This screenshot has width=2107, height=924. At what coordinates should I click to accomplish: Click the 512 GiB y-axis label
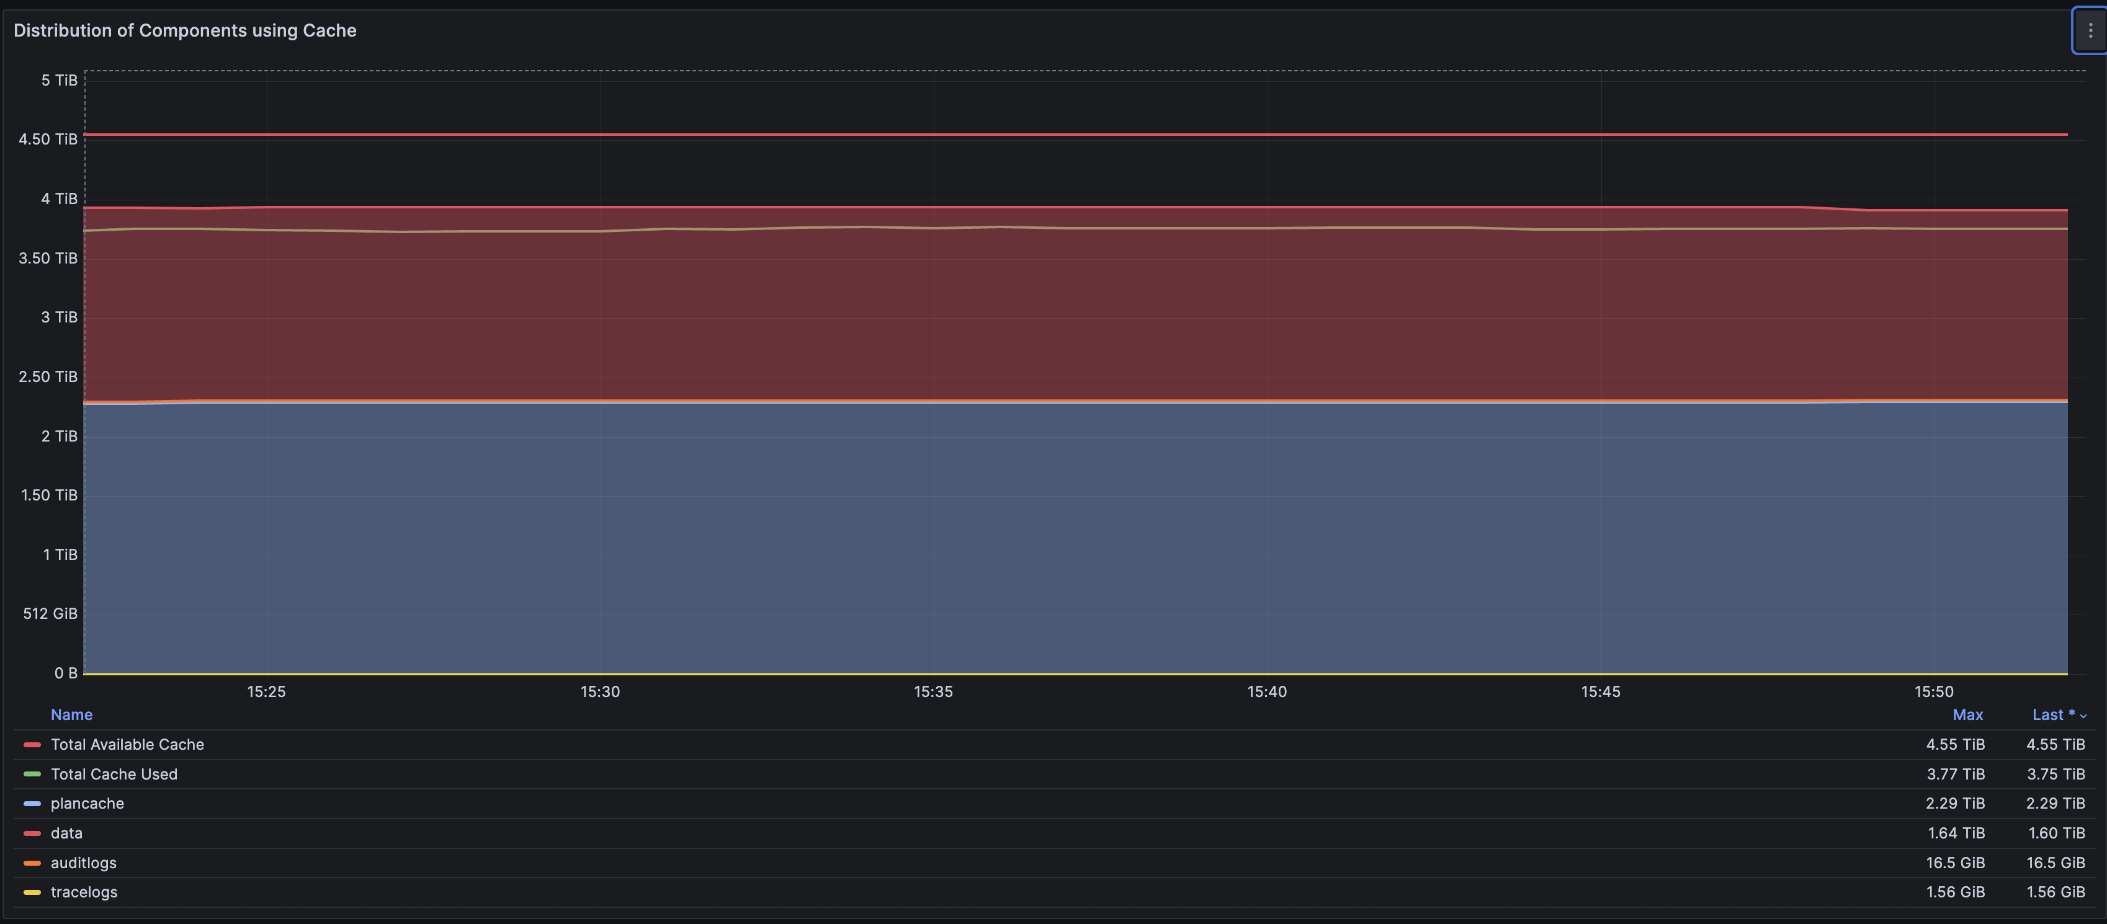tap(50, 613)
